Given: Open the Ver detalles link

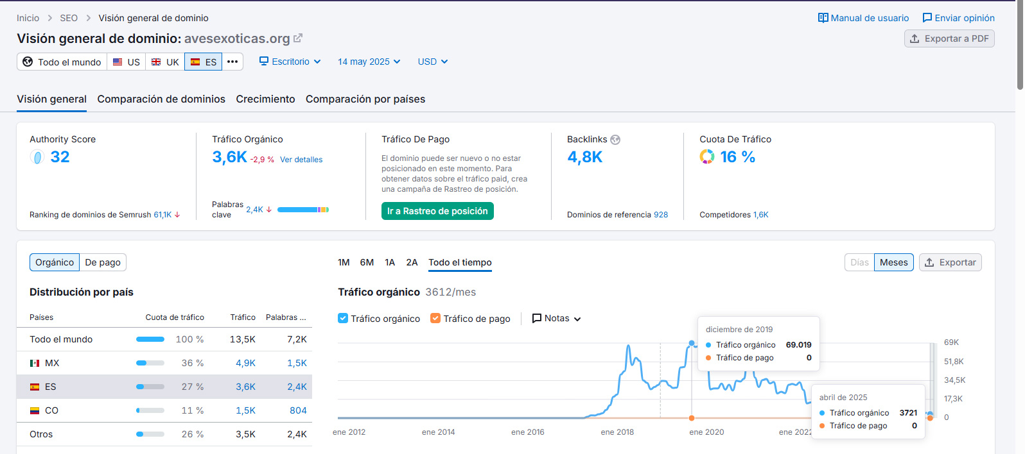Looking at the screenshot, I should tap(301, 160).
